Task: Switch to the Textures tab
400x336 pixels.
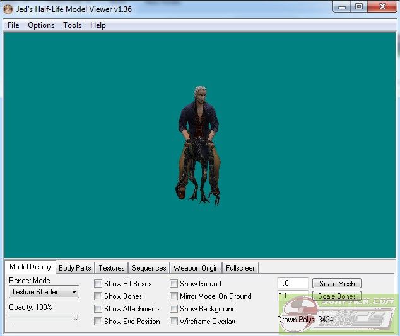Action: pos(112,268)
